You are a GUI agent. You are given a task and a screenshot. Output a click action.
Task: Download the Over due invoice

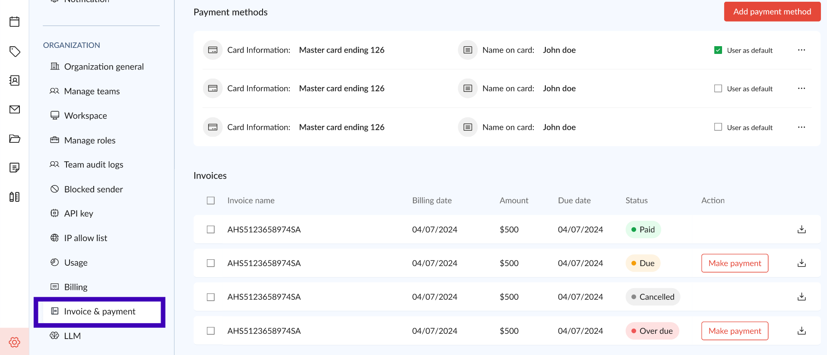[x=802, y=331]
